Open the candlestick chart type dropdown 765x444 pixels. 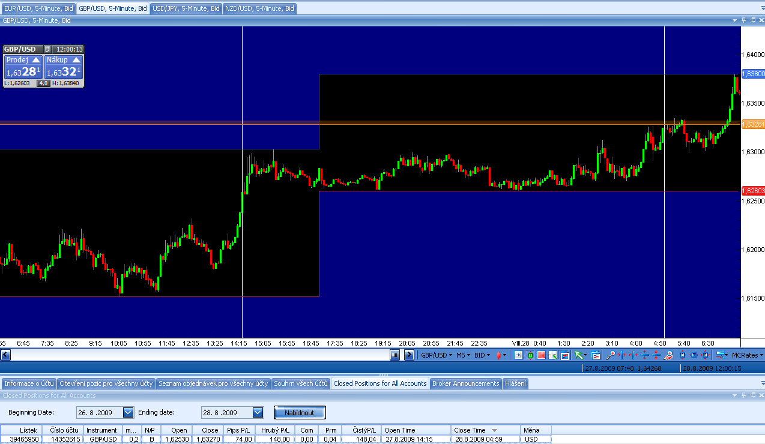pos(501,355)
